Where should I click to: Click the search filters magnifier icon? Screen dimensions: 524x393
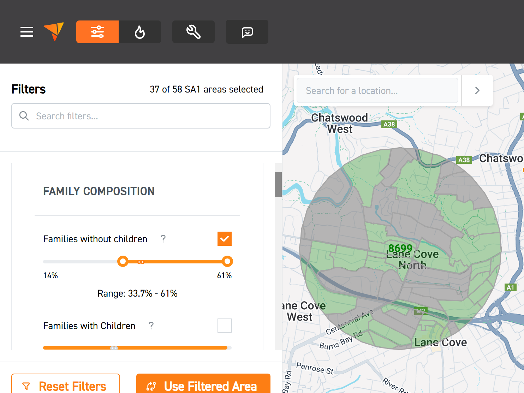(24, 116)
